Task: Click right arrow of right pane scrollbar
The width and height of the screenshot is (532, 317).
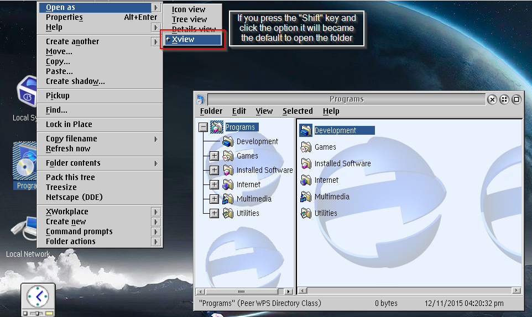Action: click(517, 290)
